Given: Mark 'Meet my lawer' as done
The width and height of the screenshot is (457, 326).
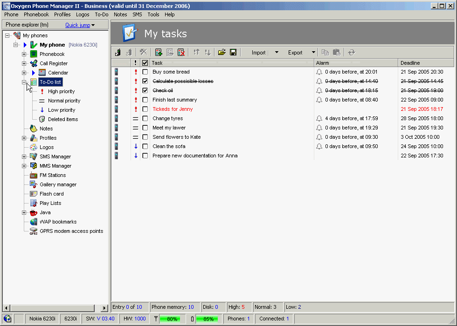Looking at the screenshot, I should [145, 128].
